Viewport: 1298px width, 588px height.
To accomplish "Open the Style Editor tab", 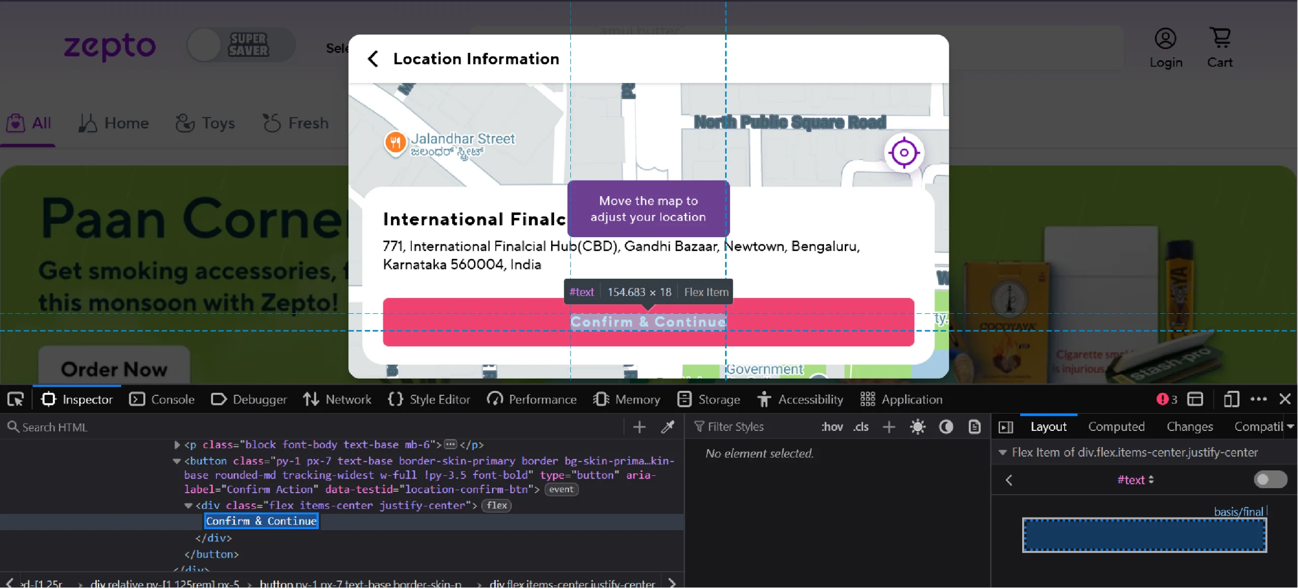I will [x=429, y=399].
